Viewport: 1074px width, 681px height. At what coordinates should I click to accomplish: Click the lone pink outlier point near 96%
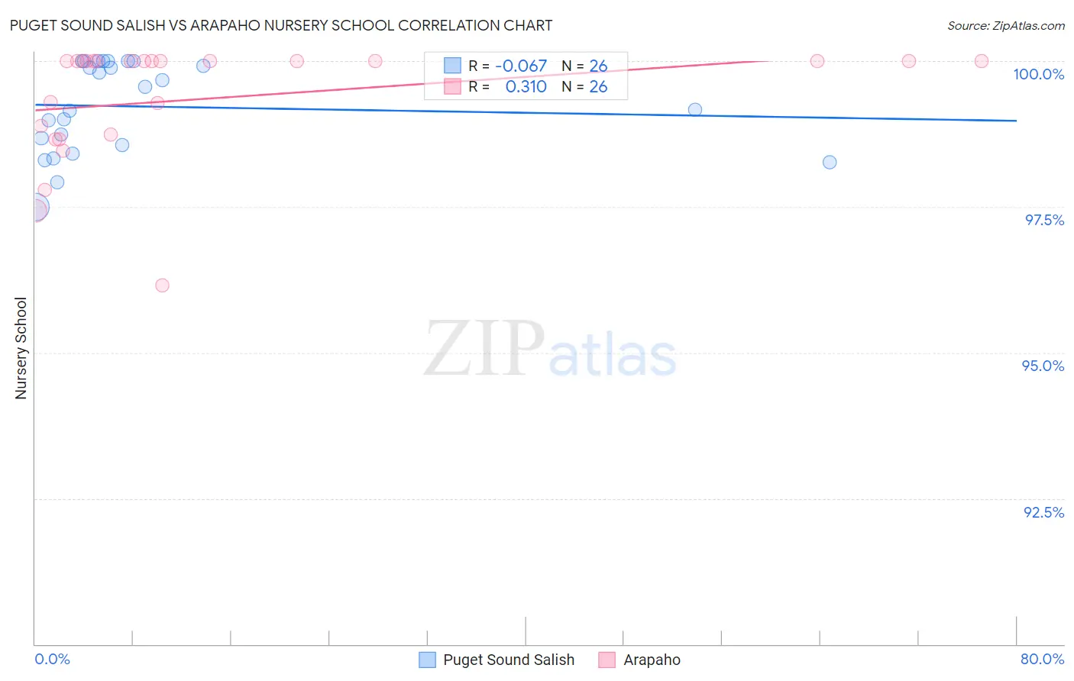pyautogui.click(x=162, y=286)
